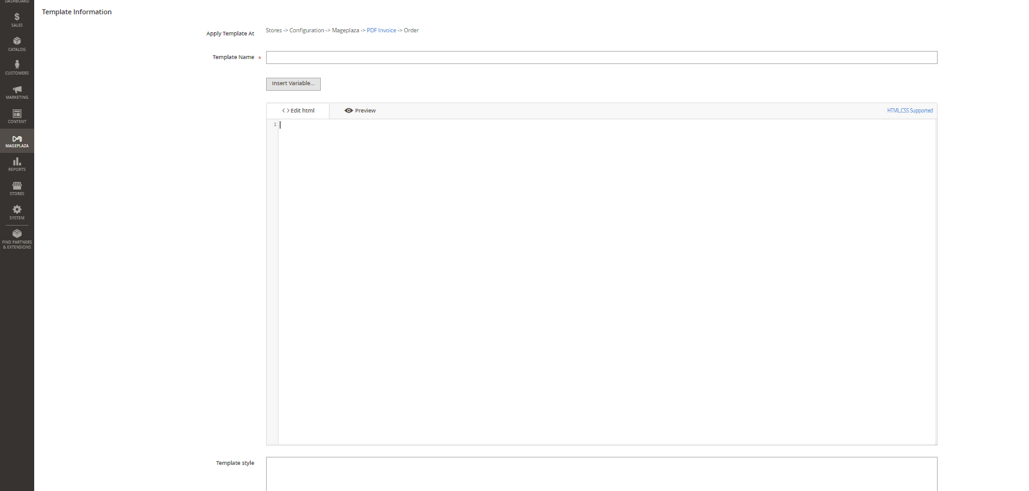
Task: Open Reports from the sidebar
Action: coord(17,165)
